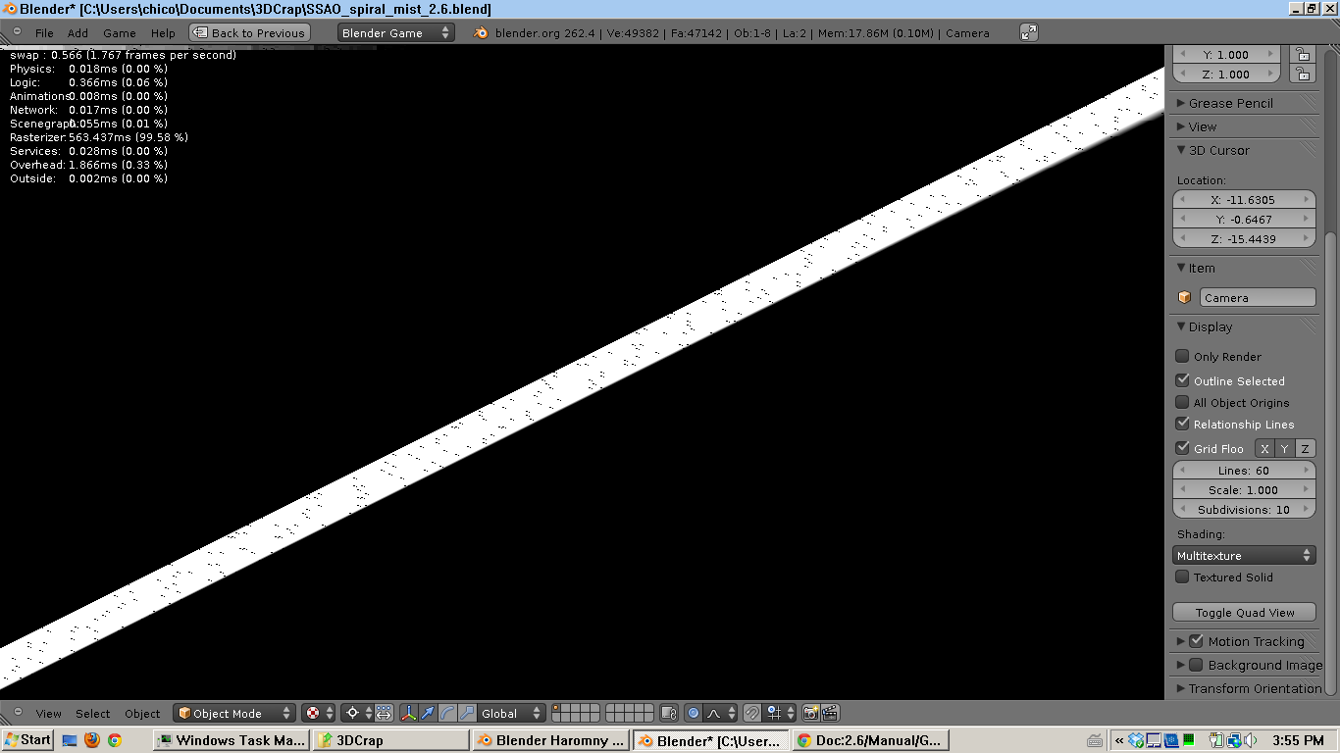Screen dimensions: 1340x753
Task: Click the Back to Previous button
Action: click(249, 32)
